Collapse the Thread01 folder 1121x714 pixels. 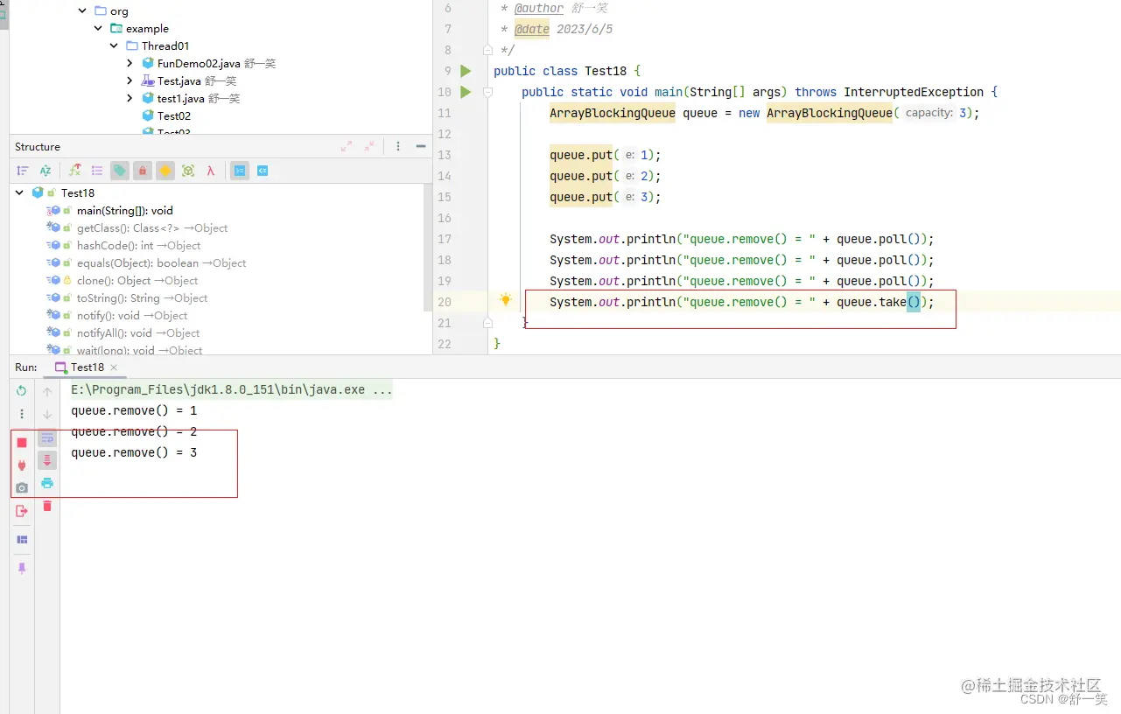[x=115, y=45]
